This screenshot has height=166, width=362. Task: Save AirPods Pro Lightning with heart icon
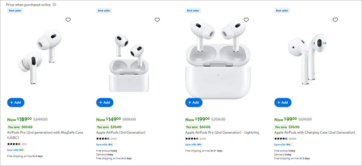[x=246, y=20]
